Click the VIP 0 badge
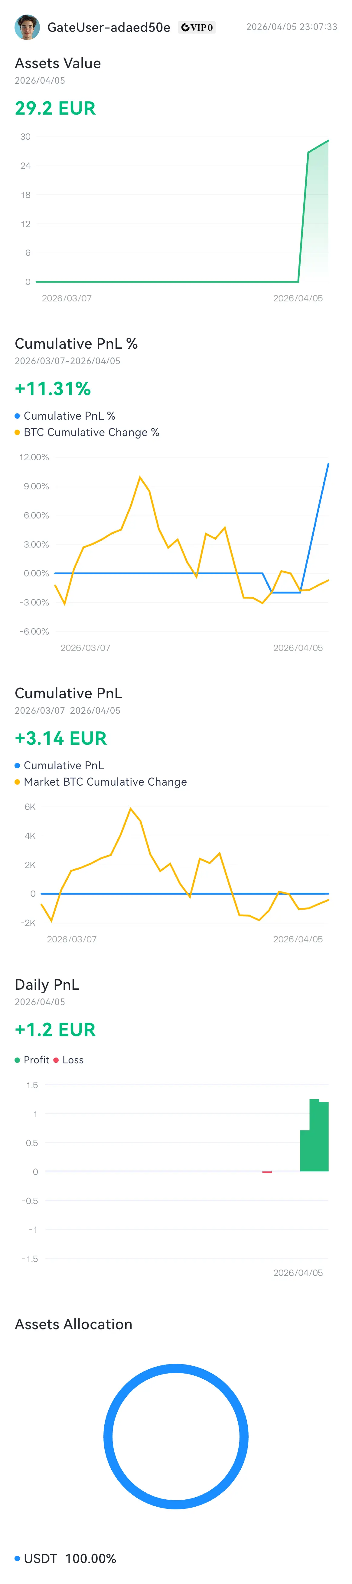Viewport: 352px width, 1584px height. tap(197, 27)
